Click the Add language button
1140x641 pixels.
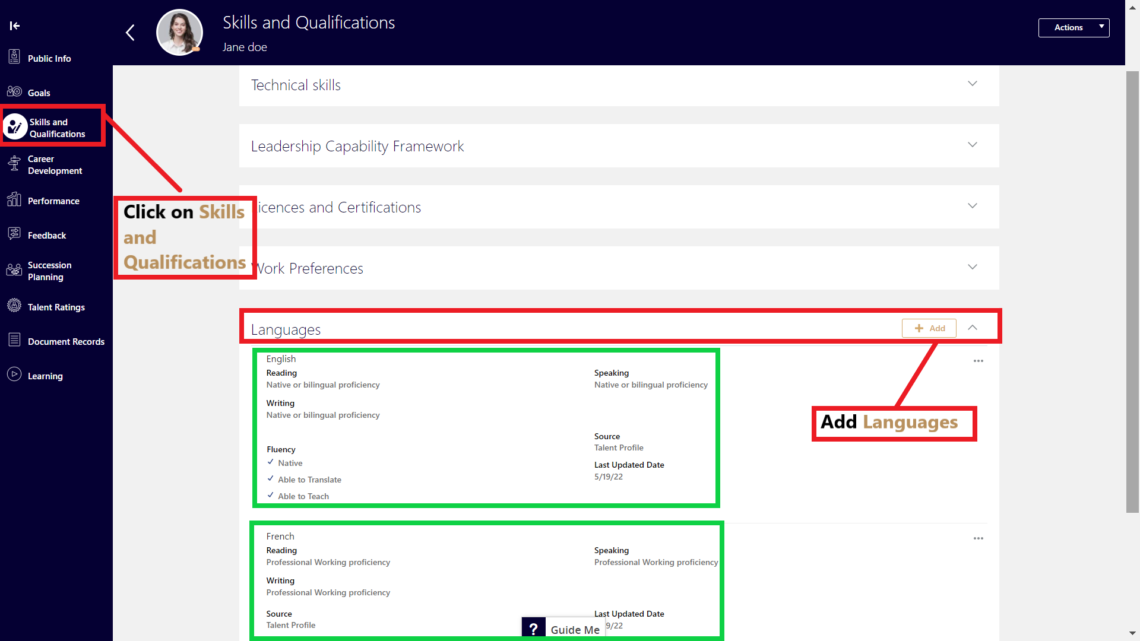[929, 328]
